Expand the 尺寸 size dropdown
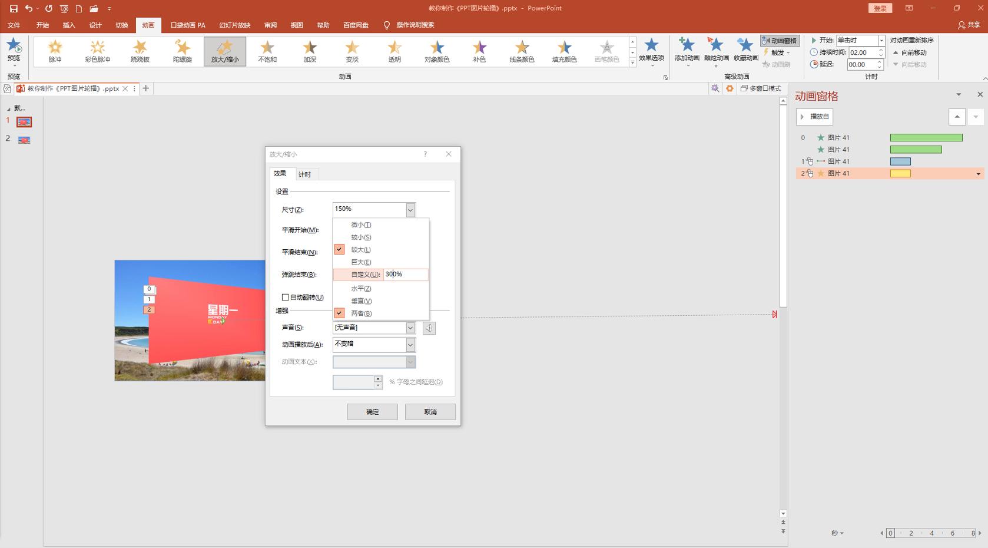This screenshot has width=988, height=548. click(x=410, y=210)
